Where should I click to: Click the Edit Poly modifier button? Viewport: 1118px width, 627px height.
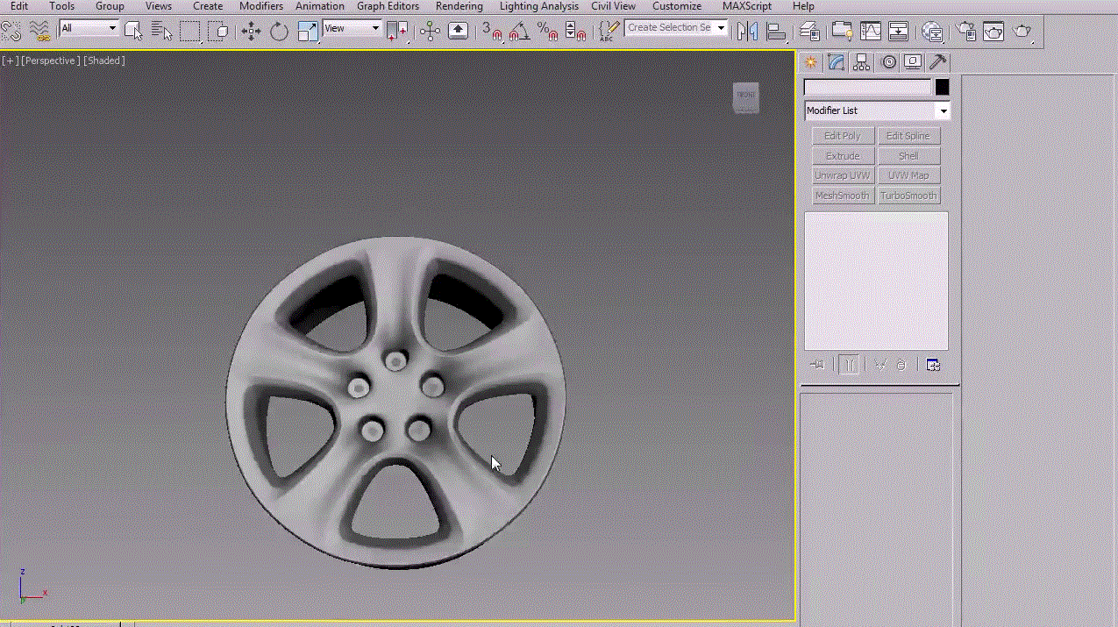(x=843, y=136)
